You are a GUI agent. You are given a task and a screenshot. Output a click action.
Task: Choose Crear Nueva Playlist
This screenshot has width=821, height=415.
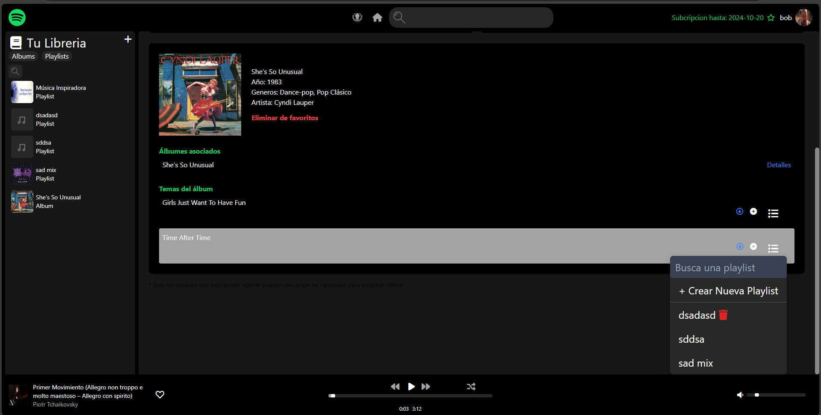click(728, 291)
